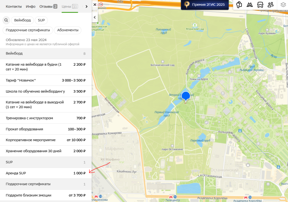Collapse the side panel with left chevron
The width and height of the screenshot is (288, 202).
[95, 17]
